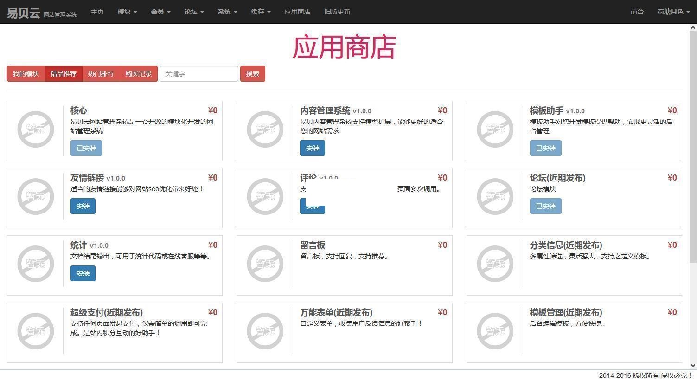The height and width of the screenshot is (381, 697).
Task: Click placeholder image of 分类信息 module
Action: coord(495,264)
